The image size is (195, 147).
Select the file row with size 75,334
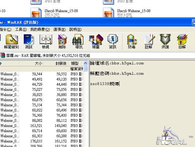coord(41,105)
